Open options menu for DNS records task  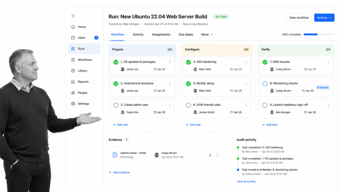click(328, 62)
